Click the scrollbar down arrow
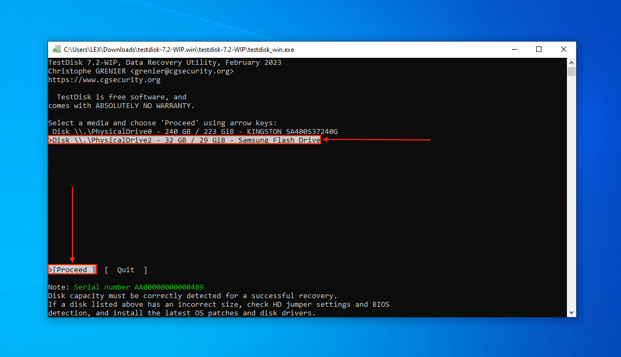Viewport: 621px width, 357px height. [x=571, y=313]
